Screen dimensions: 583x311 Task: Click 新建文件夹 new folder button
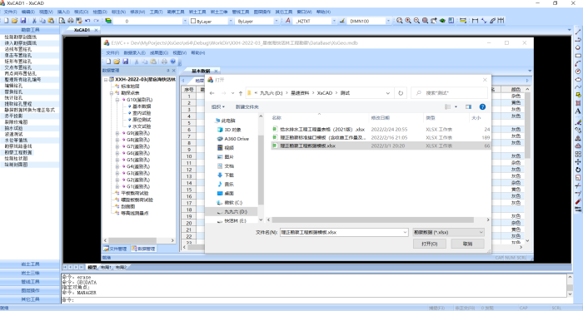[247, 107]
